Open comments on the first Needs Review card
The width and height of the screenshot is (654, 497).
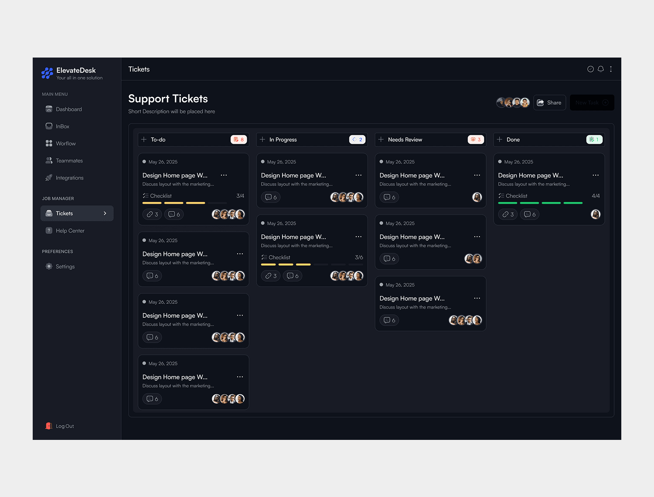[x=389, y=197]
